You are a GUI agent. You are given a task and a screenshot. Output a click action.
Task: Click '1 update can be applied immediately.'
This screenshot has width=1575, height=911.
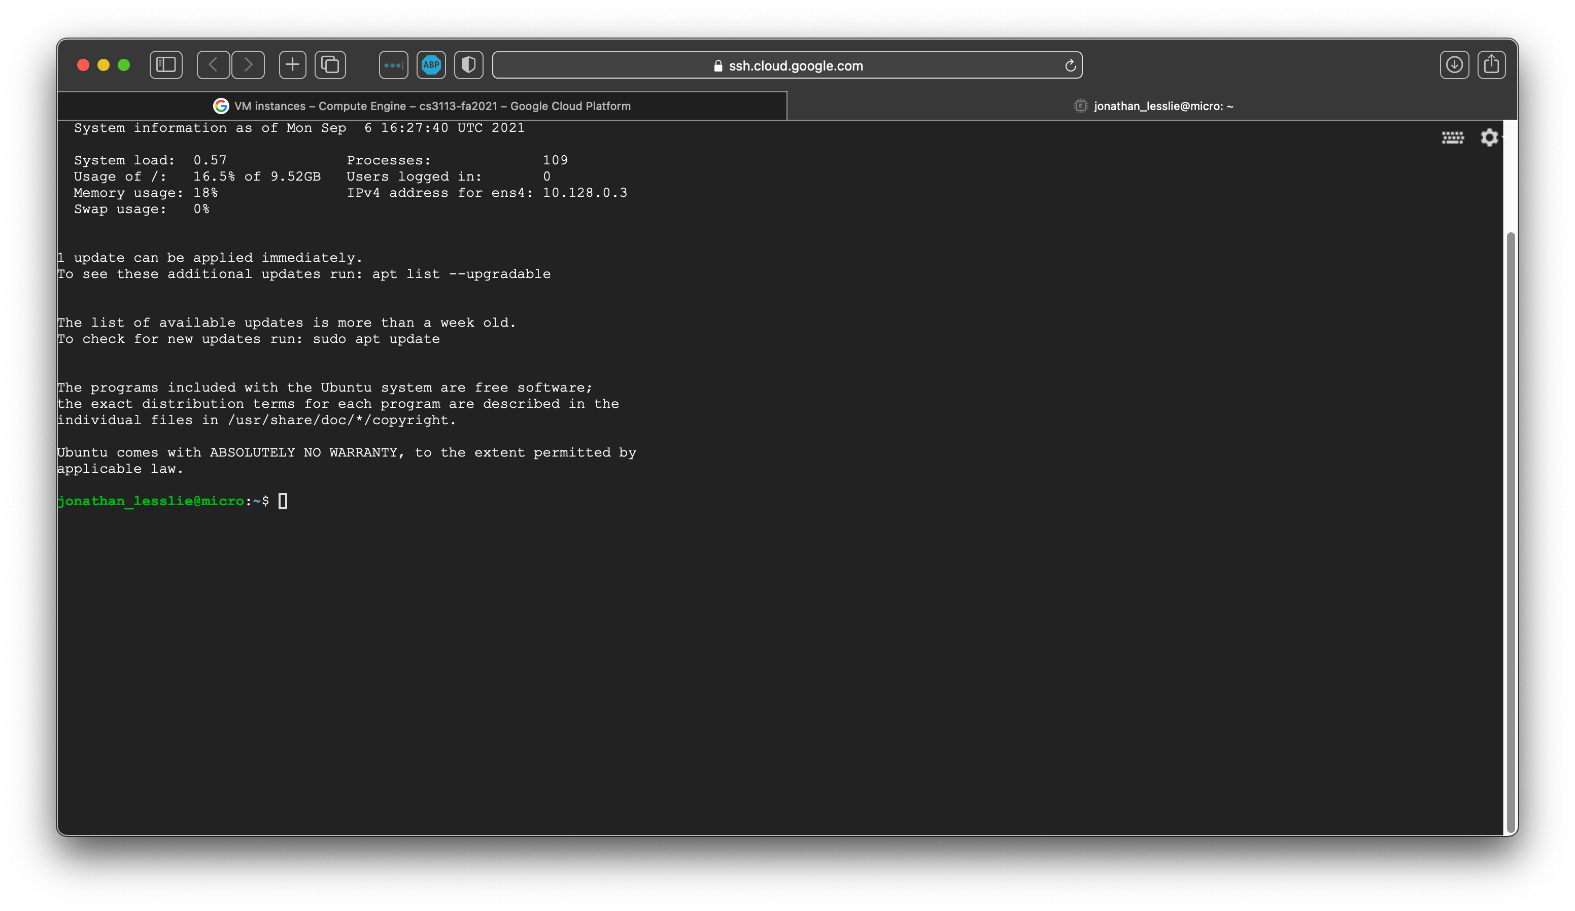pyautogui.click(x=210, y=258)
